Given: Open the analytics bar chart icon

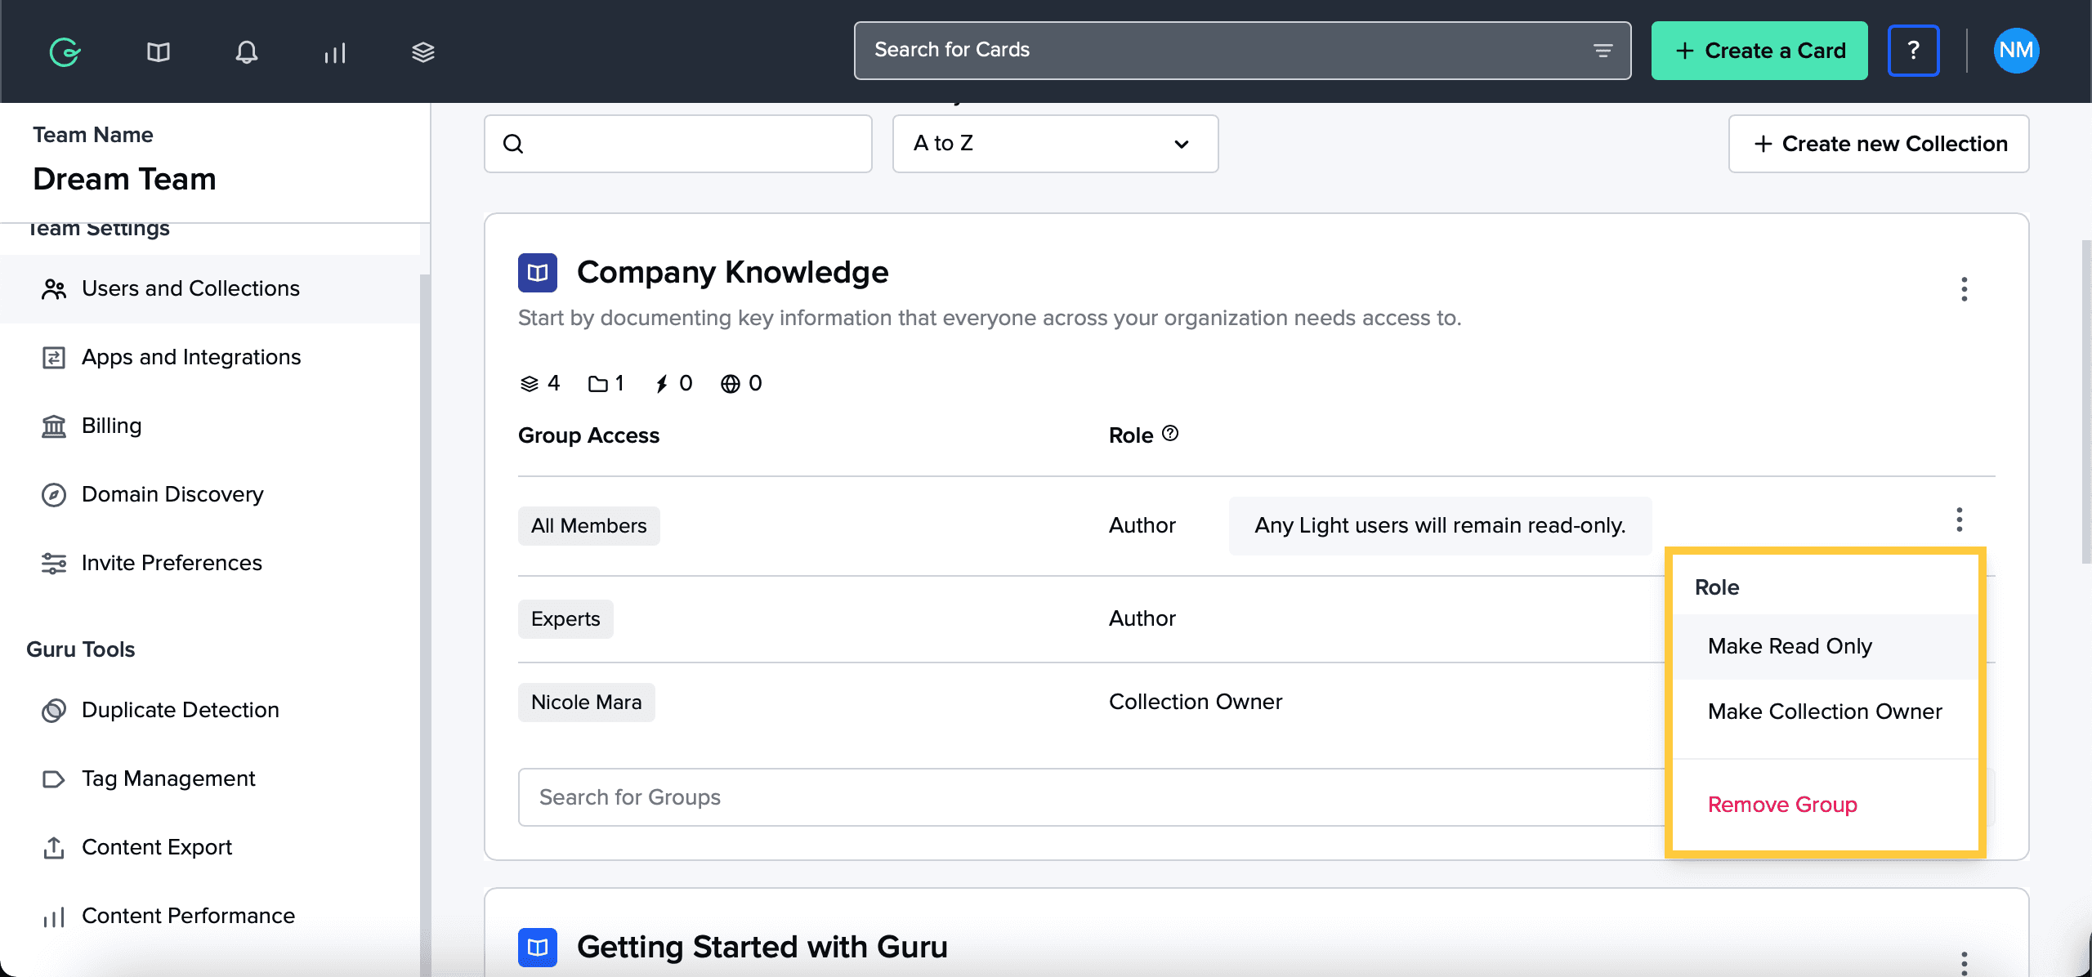Looking at the screenshot, I should (333, 51).
